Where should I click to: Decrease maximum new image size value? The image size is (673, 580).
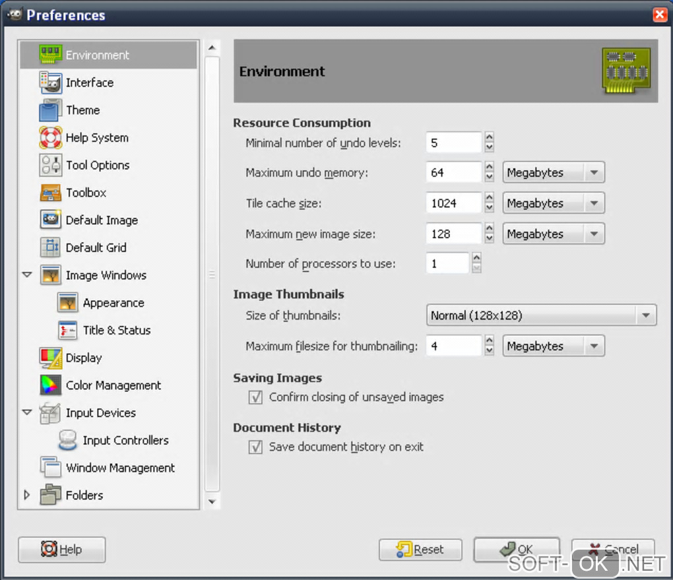tap(490, 239)
